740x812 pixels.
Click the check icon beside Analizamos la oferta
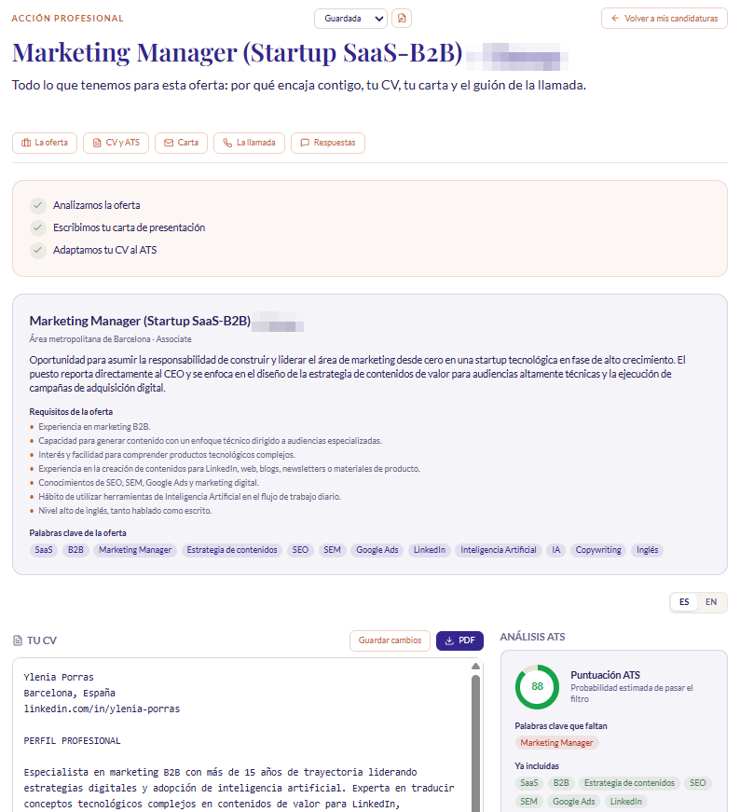point(38,206)
